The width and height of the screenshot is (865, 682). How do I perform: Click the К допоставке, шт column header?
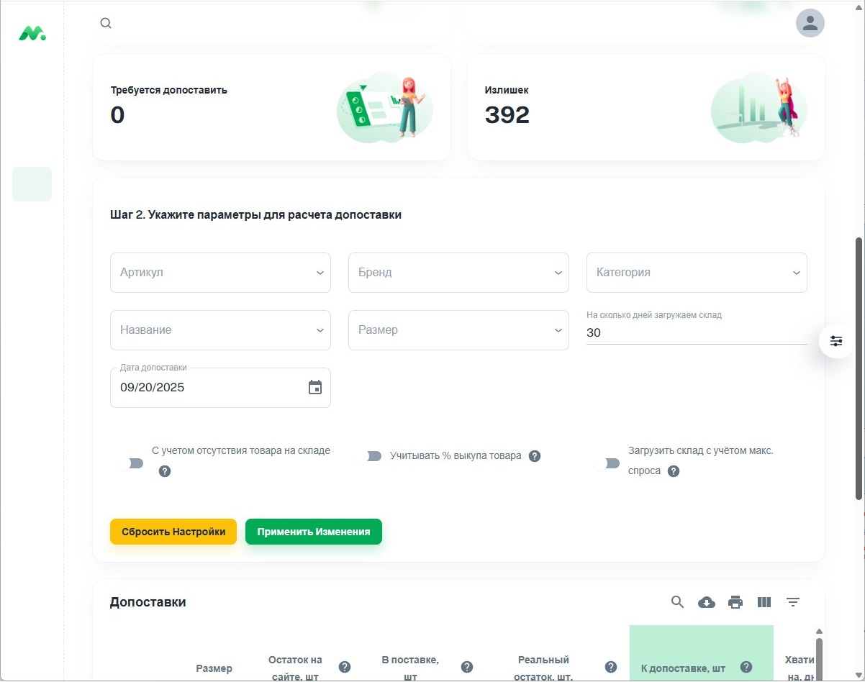(x=684, y=668)
